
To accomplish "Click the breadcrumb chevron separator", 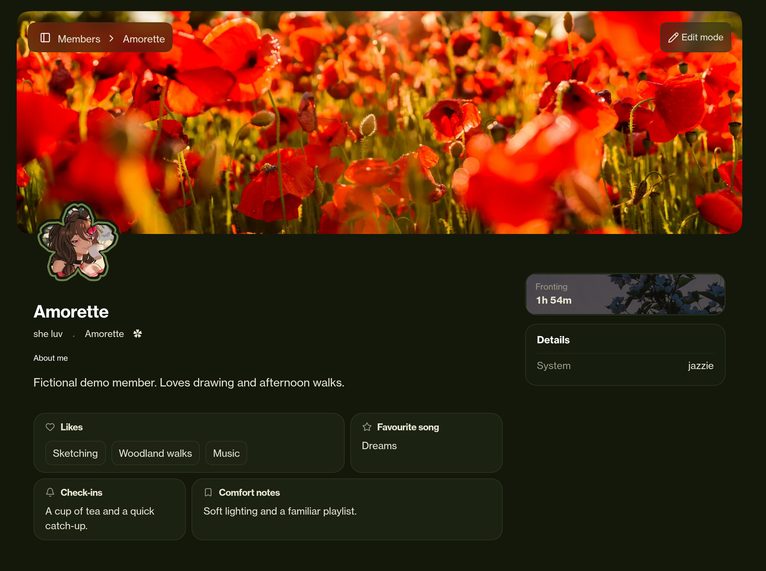I will coord(111,38).
